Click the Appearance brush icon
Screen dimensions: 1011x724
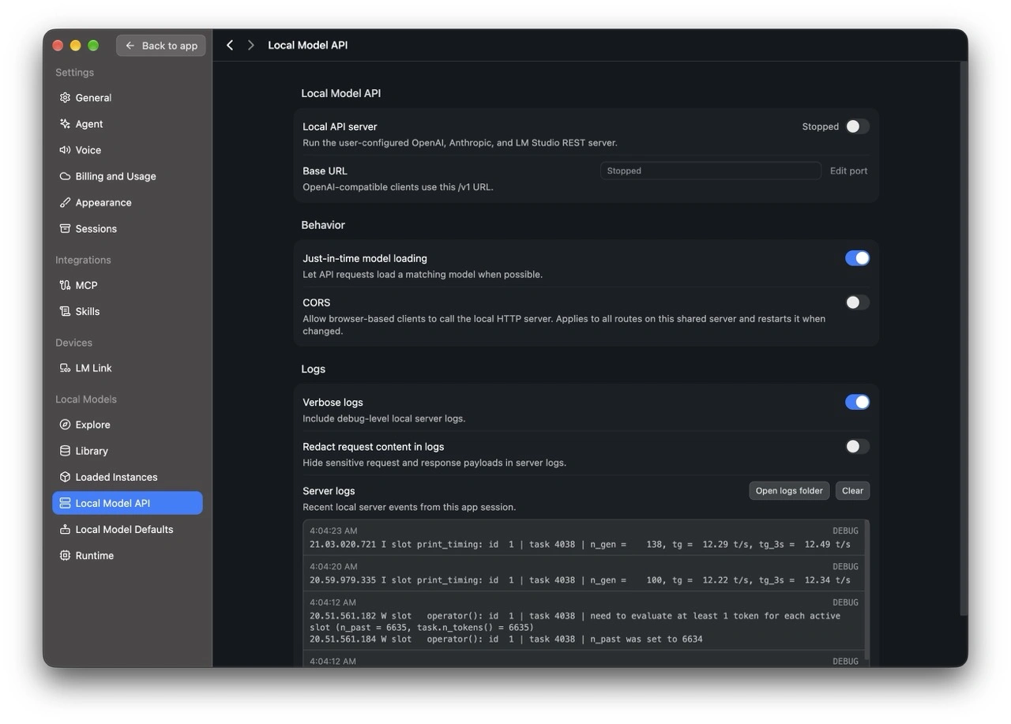click(x=65, y=202)
